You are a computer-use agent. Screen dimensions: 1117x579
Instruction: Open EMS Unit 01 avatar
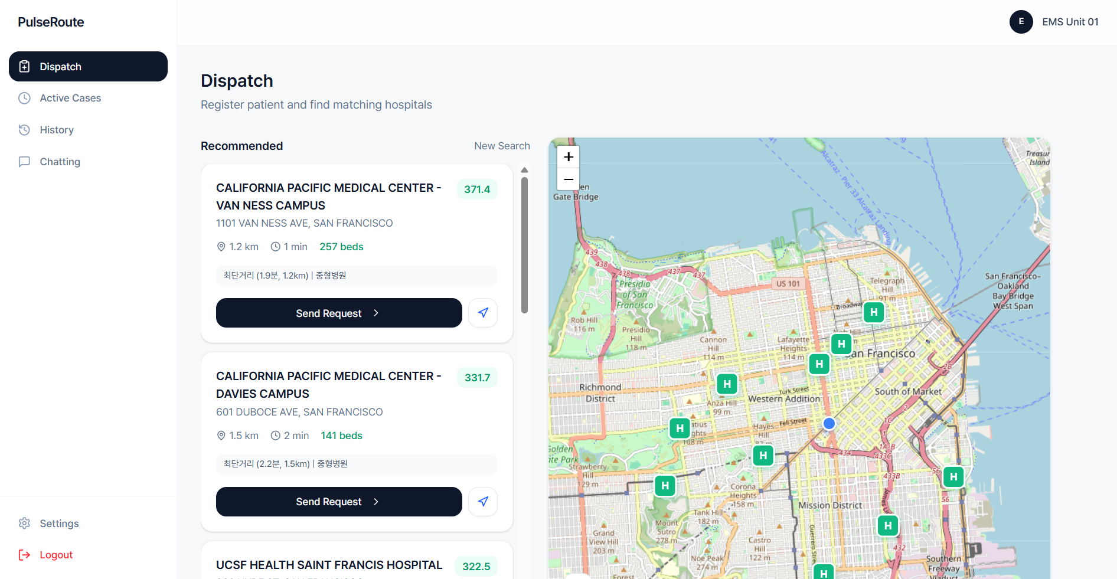pos(1021,22)
